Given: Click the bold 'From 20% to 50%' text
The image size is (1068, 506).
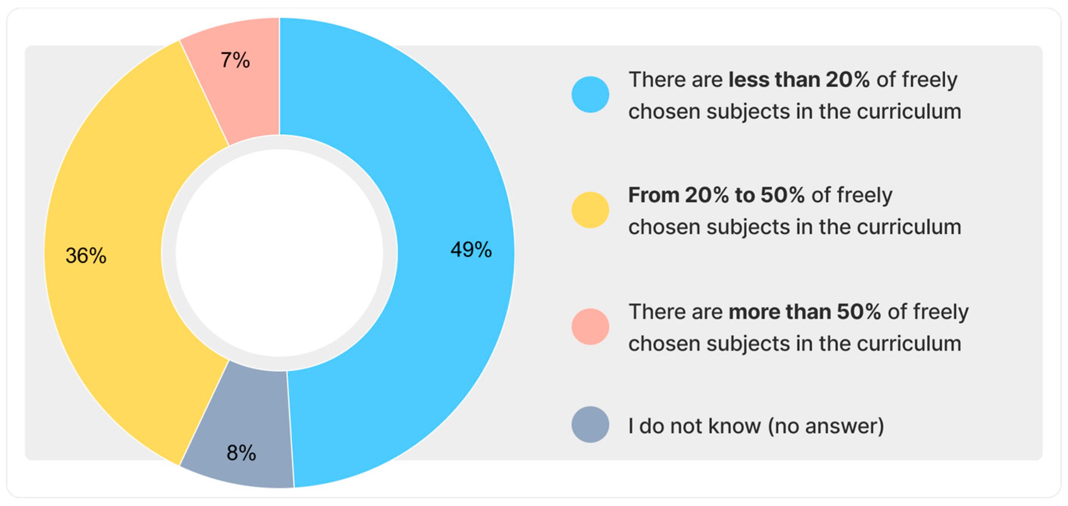Looking at the screenshot, I should [716, 195].
